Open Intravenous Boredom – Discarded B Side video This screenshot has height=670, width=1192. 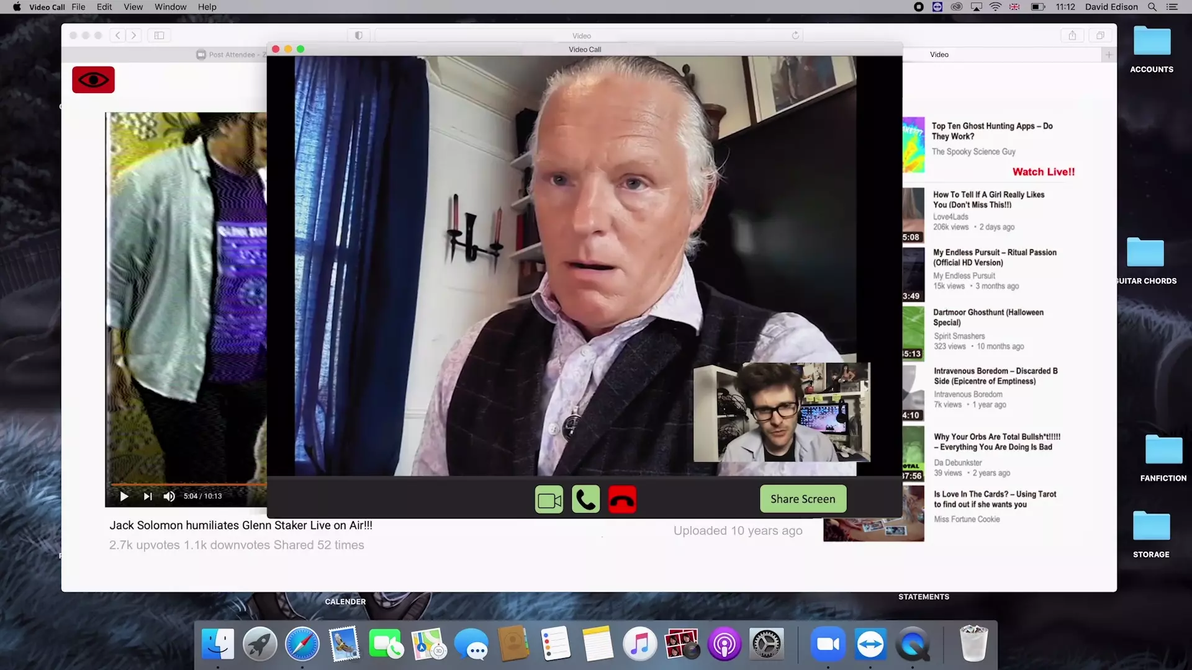tap(996, 376)
